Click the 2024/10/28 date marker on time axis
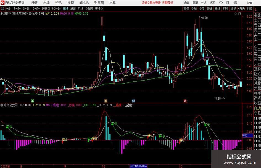 pyautogui.click(x=138, y=166)
